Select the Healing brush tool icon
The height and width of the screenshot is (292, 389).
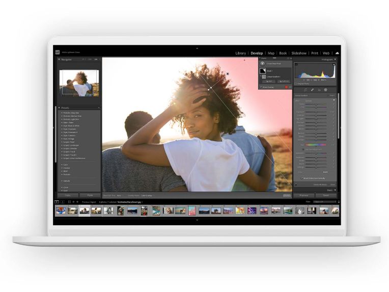312,90
